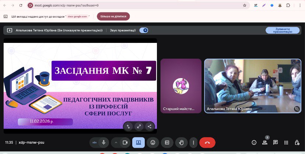Mute the microphone
Viewport: 305px width, 154px height.
104,142
